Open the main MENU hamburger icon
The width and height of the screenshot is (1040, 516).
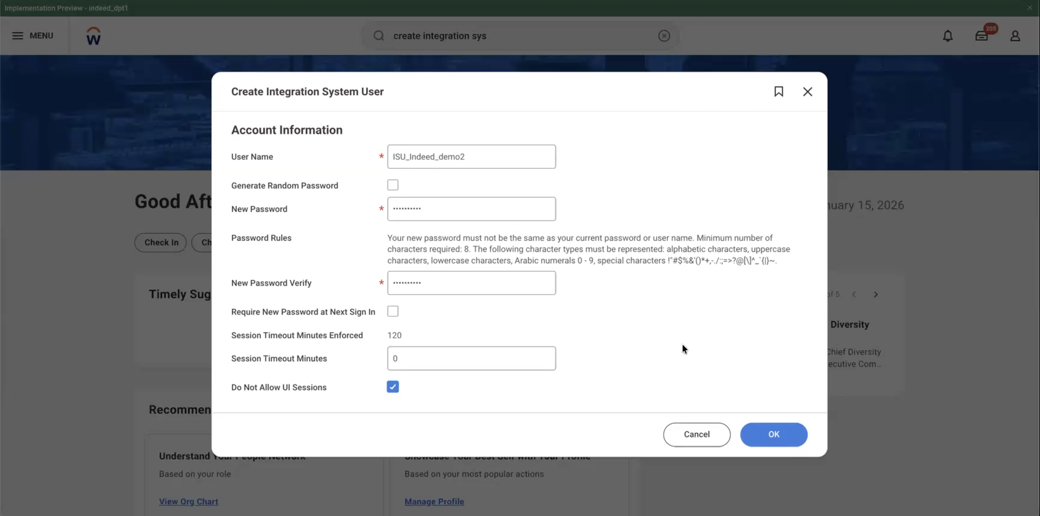17,35
